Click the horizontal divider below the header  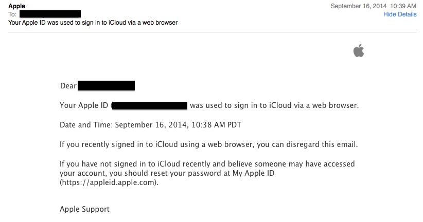[212, 32]
